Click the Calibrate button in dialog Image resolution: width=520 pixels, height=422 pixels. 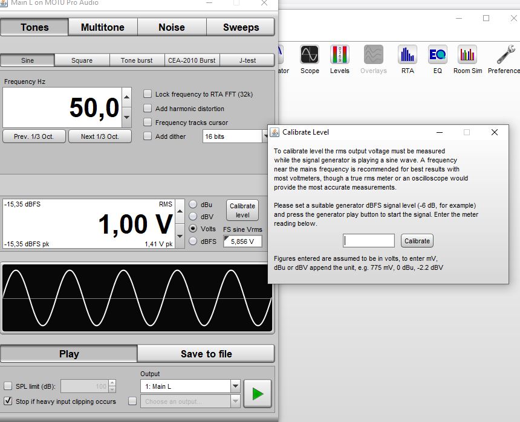click(x=417, y=241)
